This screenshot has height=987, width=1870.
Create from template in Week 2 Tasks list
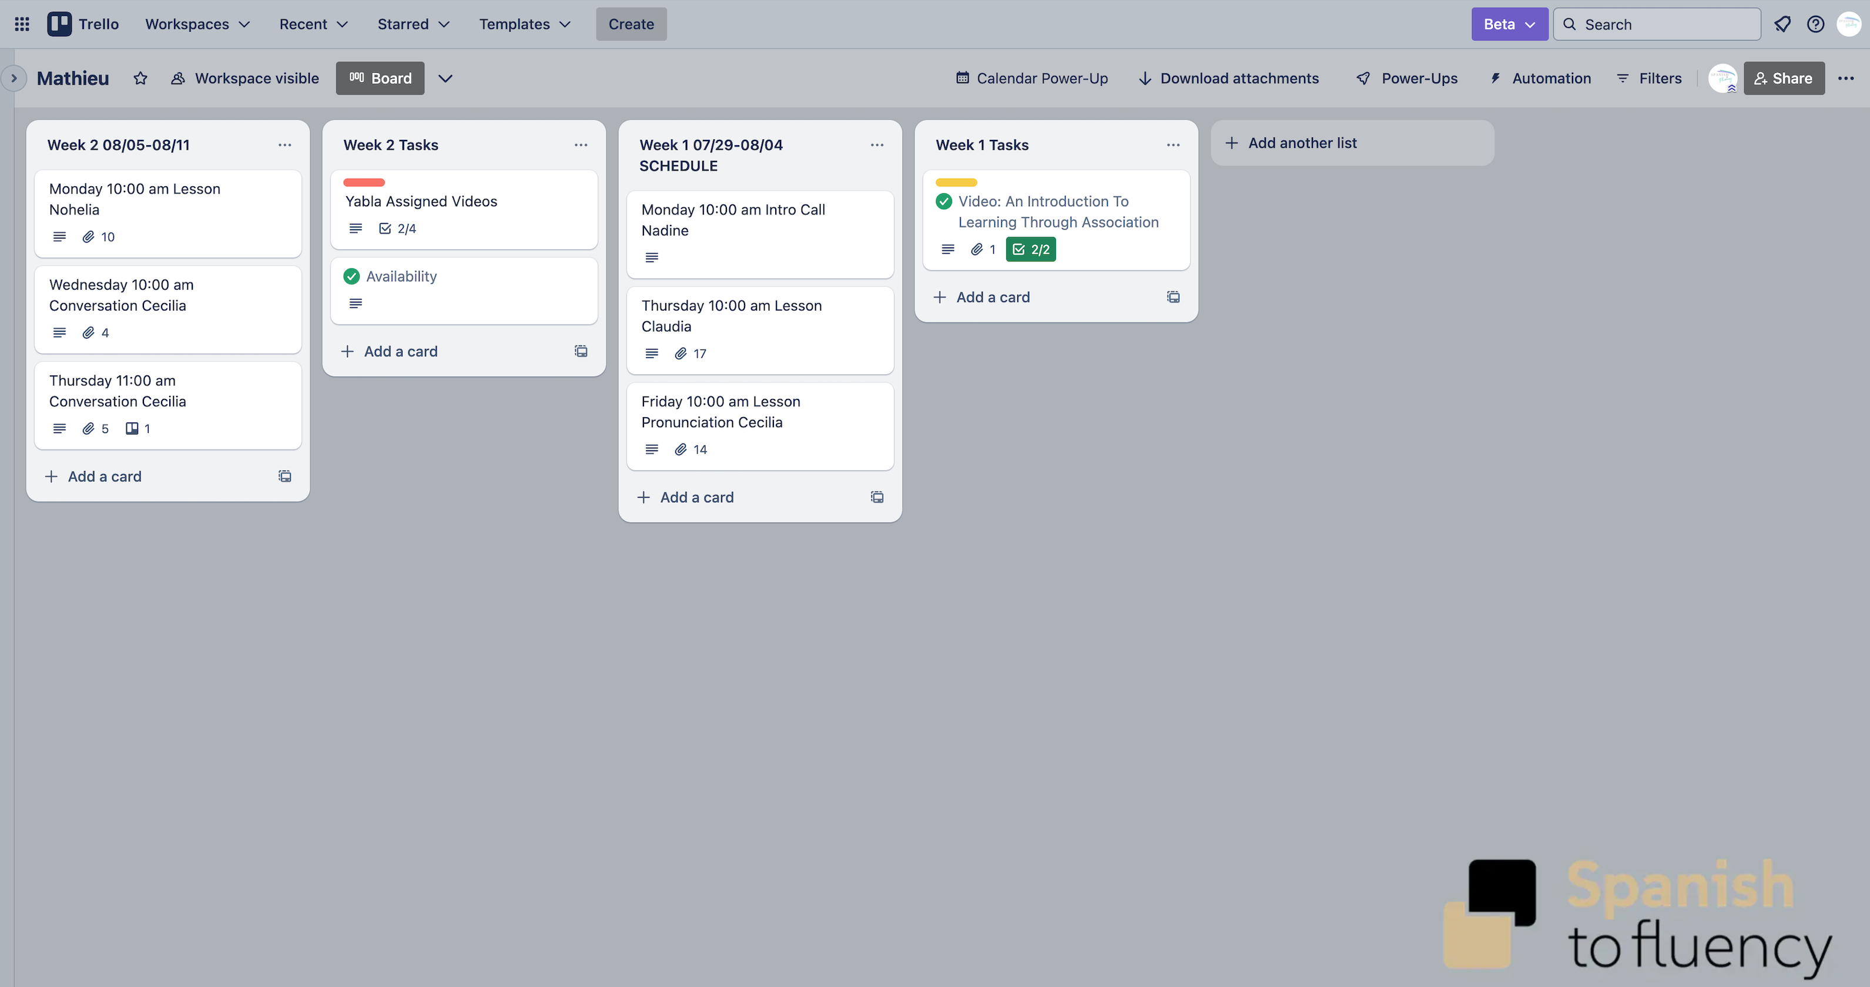[581, 351]
